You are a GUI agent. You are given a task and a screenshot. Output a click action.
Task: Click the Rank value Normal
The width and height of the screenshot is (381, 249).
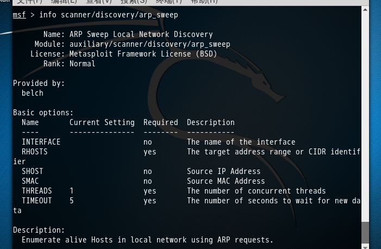82,64
